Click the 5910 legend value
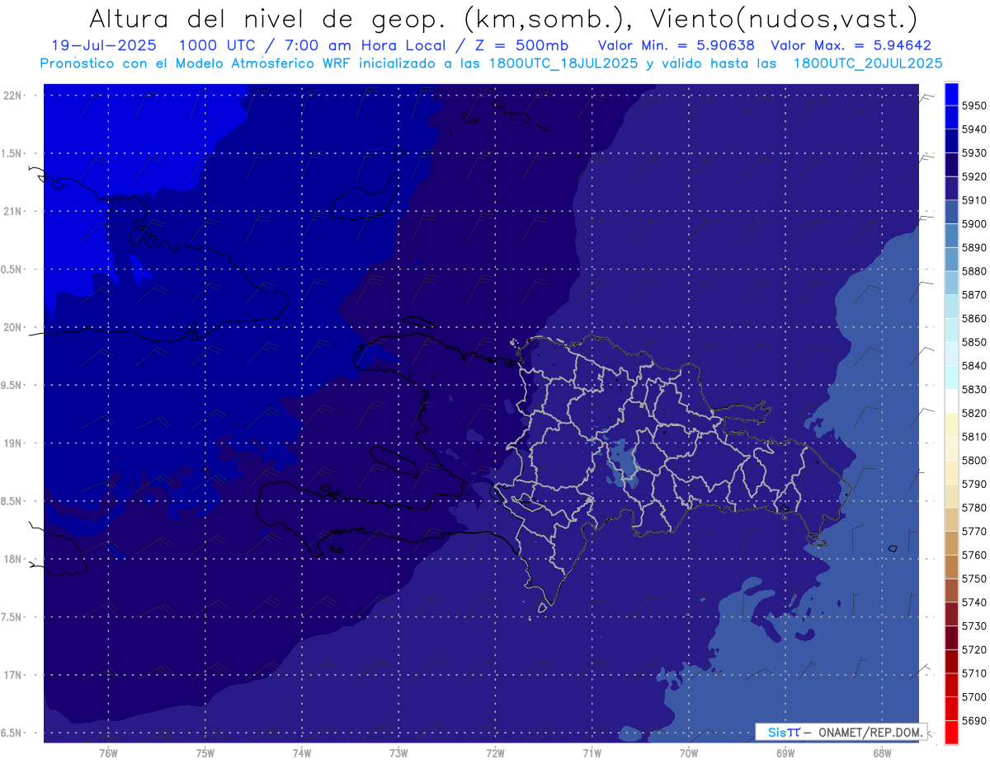990x764 pixels. [973, 200]
